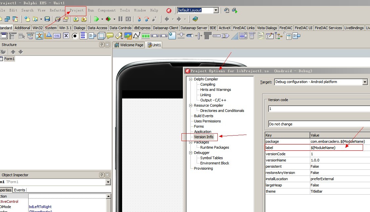The width and height of the screenshot is (370, 212).
Task: Move up arrow in Structure panel
Action: (x=13, y=52)
